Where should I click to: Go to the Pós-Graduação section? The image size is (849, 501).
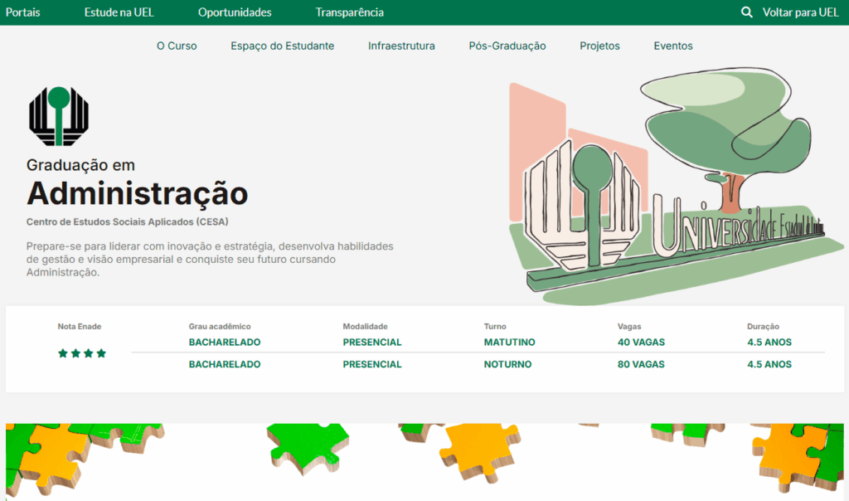[507, 46]
